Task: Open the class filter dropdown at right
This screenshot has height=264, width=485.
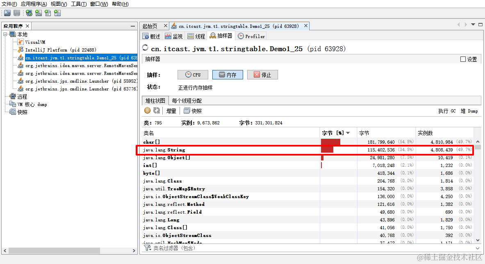Action: 478,248
